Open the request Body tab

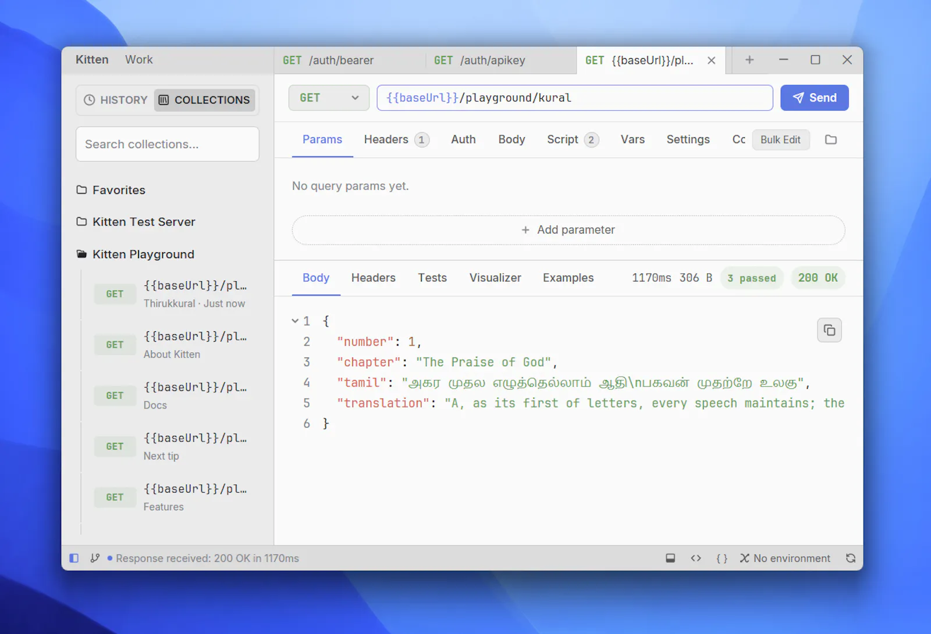coord(511,139)
